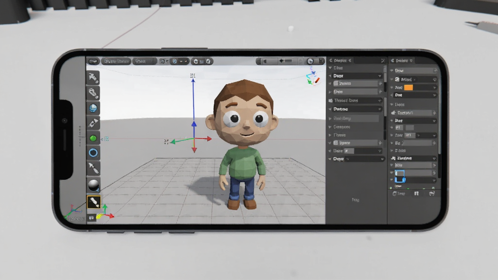Switch to the rightmost panel's header tab
498x280 pixels.
[x=402, y=60]
